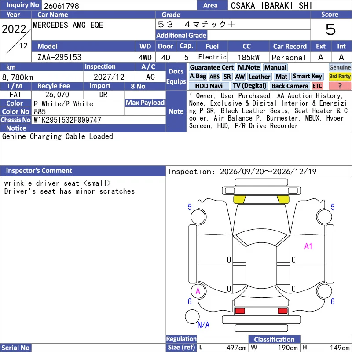This screenshot has height=352, width=352.
Task: Click the yellow 3rd Party label
Action: [x=340, y=77]
